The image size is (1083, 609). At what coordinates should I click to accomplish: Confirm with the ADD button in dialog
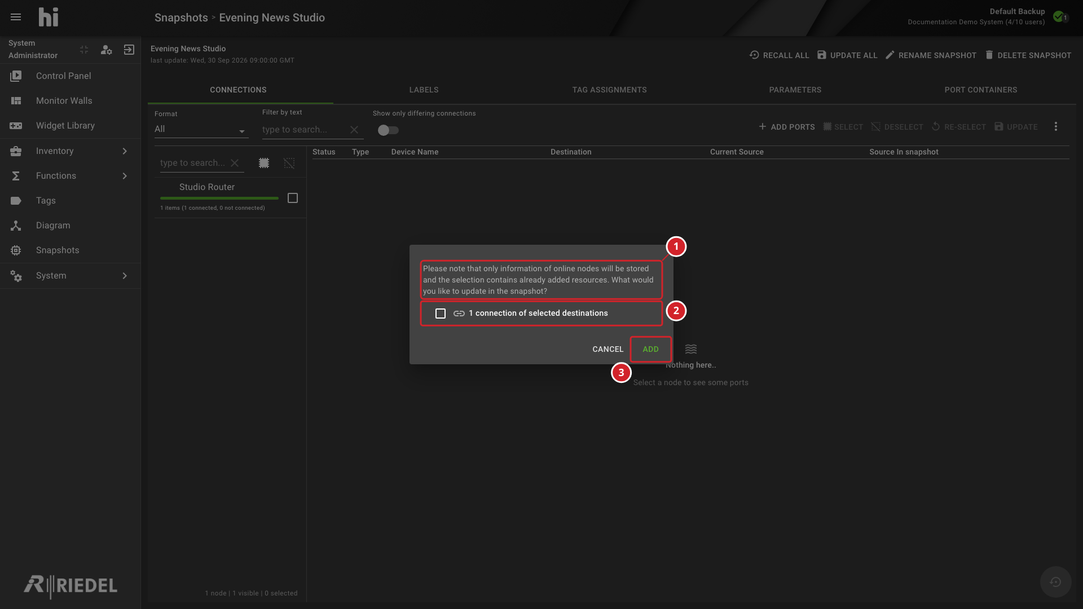[650, 349]
